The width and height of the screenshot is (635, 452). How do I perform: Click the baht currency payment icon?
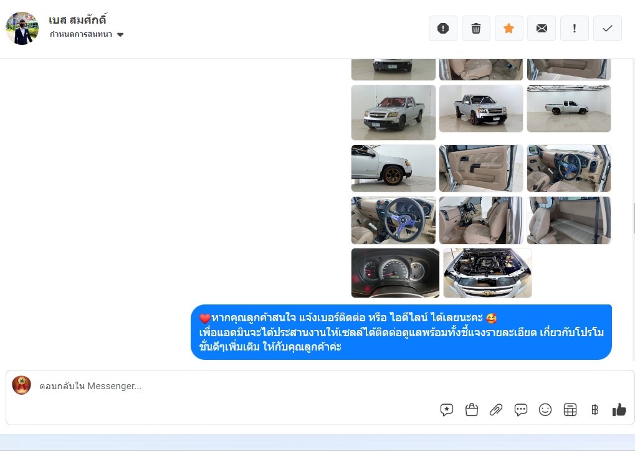594,410
